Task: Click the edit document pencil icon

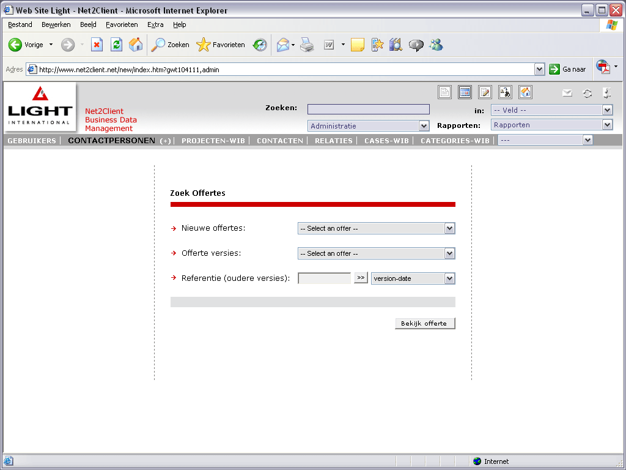Action: click(x=485, y=92)
